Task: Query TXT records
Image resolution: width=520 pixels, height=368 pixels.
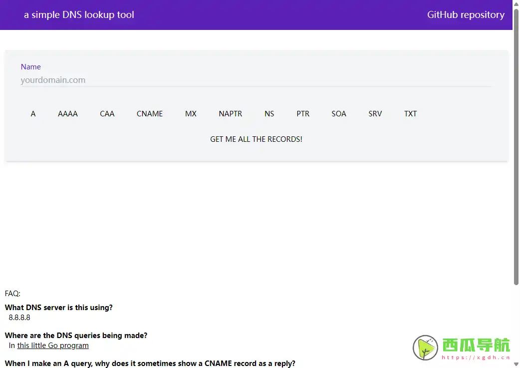Action: [x=410, y=114]
